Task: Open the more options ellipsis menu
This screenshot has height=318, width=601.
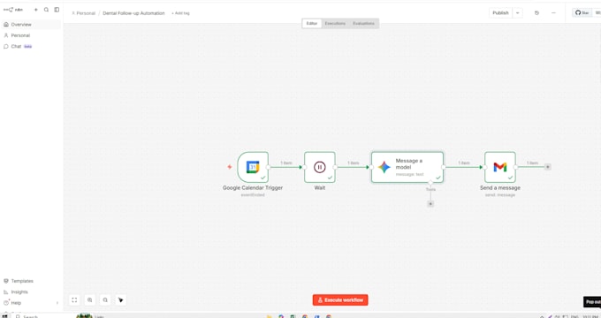Action: click(553, 13)
